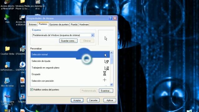Select the SoftonicDownloader desktop icon
199x112 pixels.
tap(7, 66)
